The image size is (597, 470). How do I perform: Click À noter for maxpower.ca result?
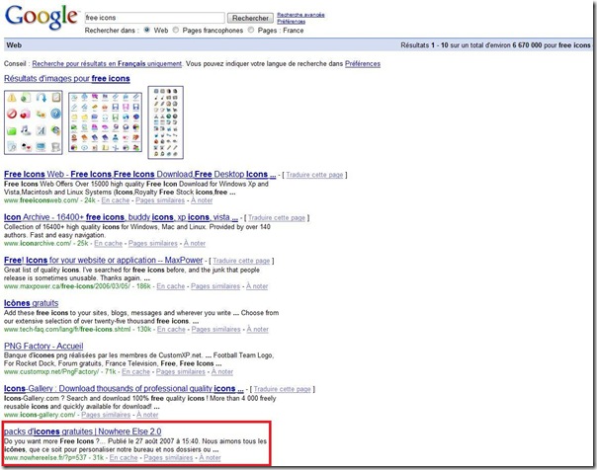257,286
